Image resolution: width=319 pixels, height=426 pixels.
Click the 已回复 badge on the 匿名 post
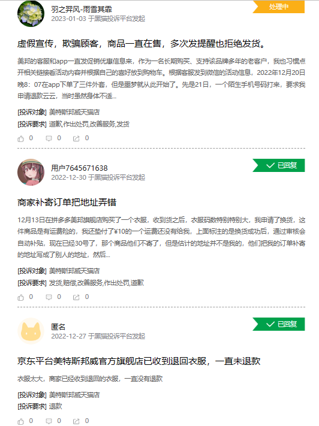(x=279, y=324)
